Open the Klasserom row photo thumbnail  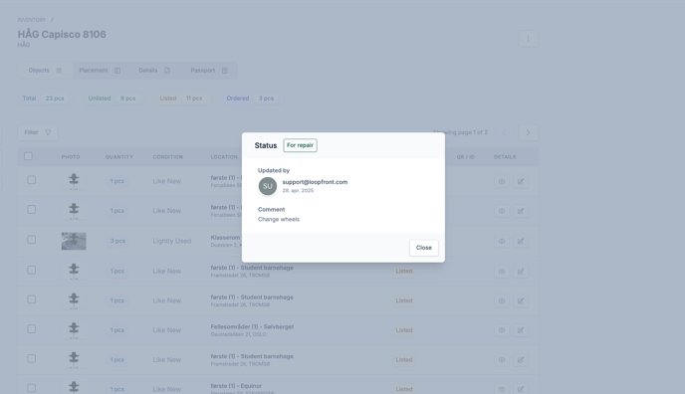click(74, 241)
